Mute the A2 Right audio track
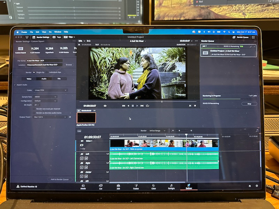The image size is (279, 209). (86, 167)
